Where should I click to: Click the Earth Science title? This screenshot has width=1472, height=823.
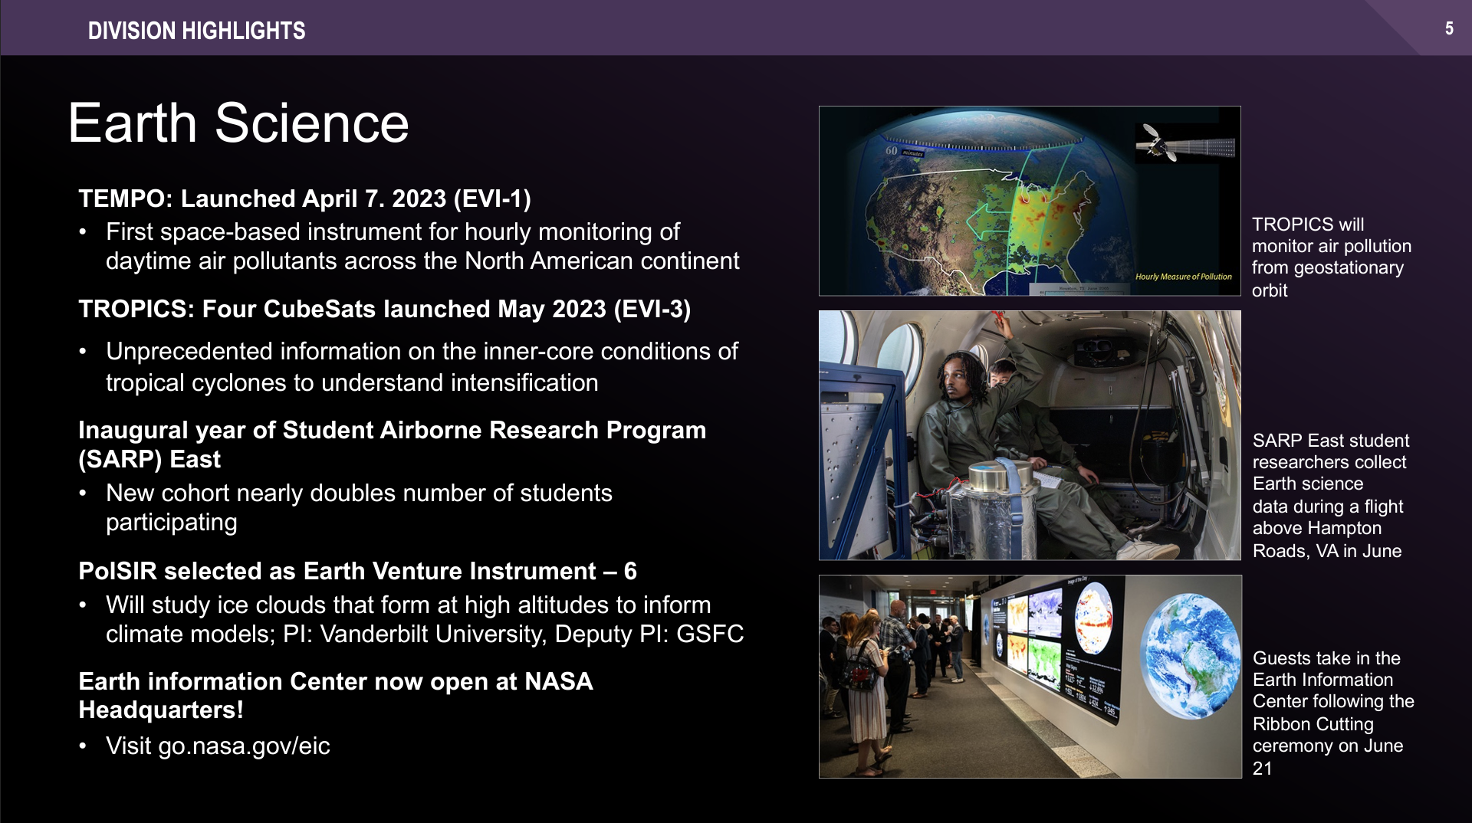click(238, 123)
